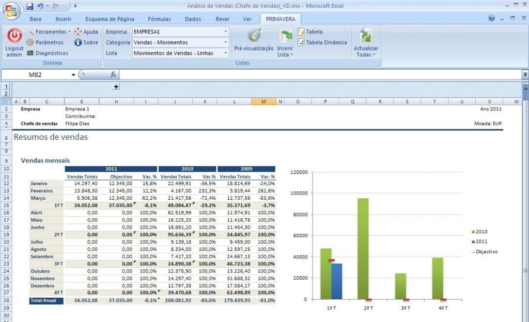This screenshot has width=529, height=322.
Task: Open the Fórmulas ribbon tab
Action: tap(159, 19)
